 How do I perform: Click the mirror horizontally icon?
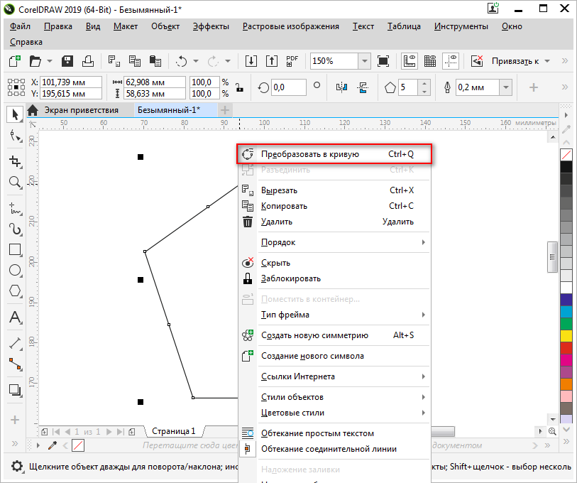tap(341, 87)
